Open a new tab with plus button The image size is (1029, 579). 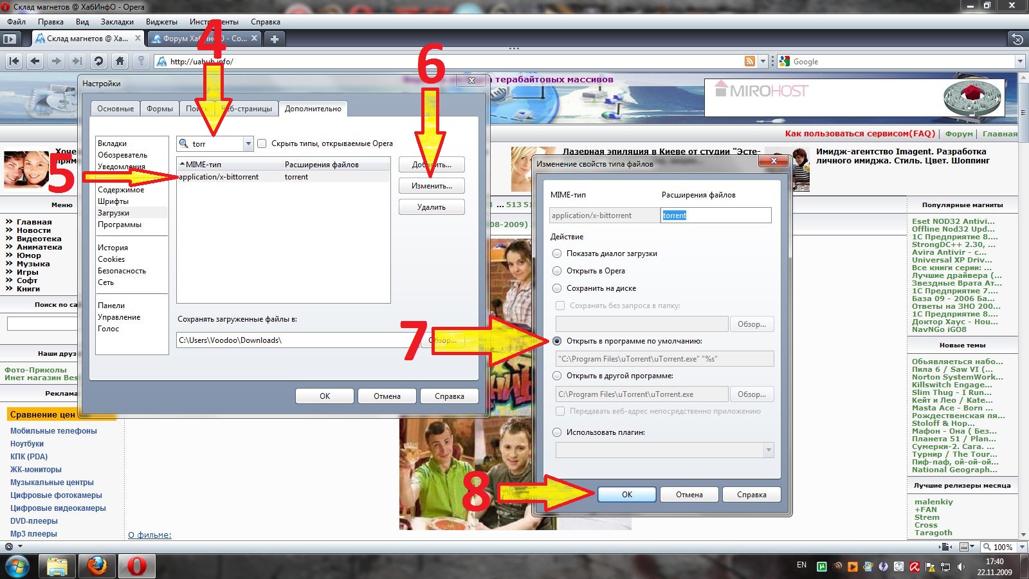tap(275, 39)
